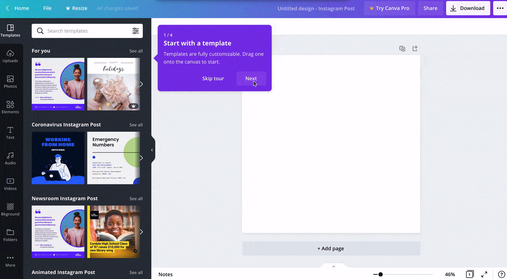Open template search filters

136,31
